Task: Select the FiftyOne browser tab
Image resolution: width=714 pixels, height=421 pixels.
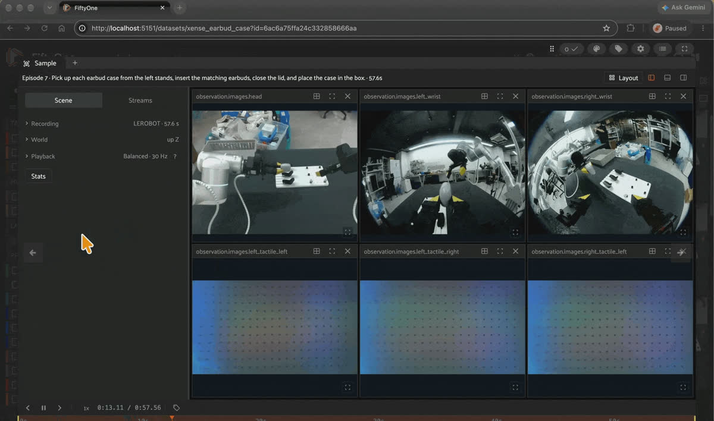Action: (x=114, y=8)
